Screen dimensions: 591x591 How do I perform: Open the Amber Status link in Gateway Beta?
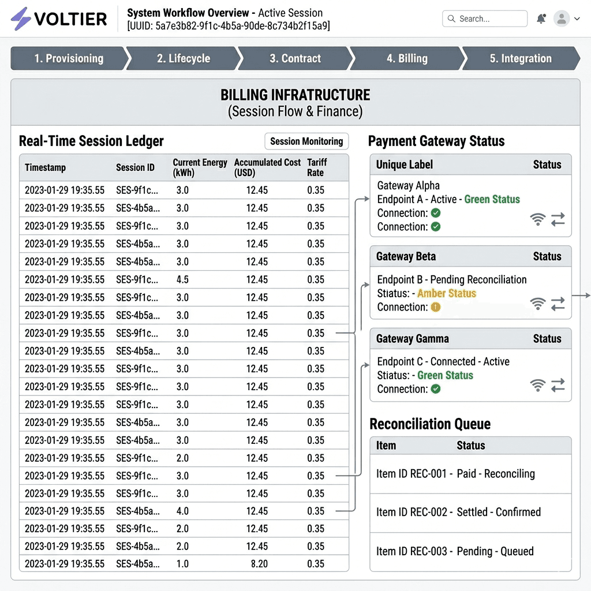(x=446, y=294)
